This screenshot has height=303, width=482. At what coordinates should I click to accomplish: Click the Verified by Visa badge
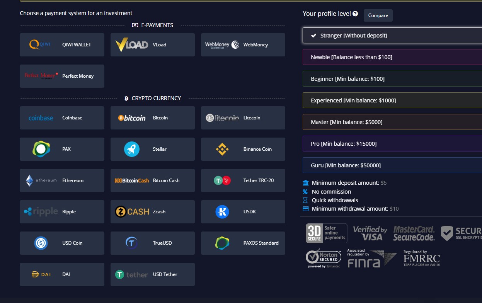(x=370, y=233)
